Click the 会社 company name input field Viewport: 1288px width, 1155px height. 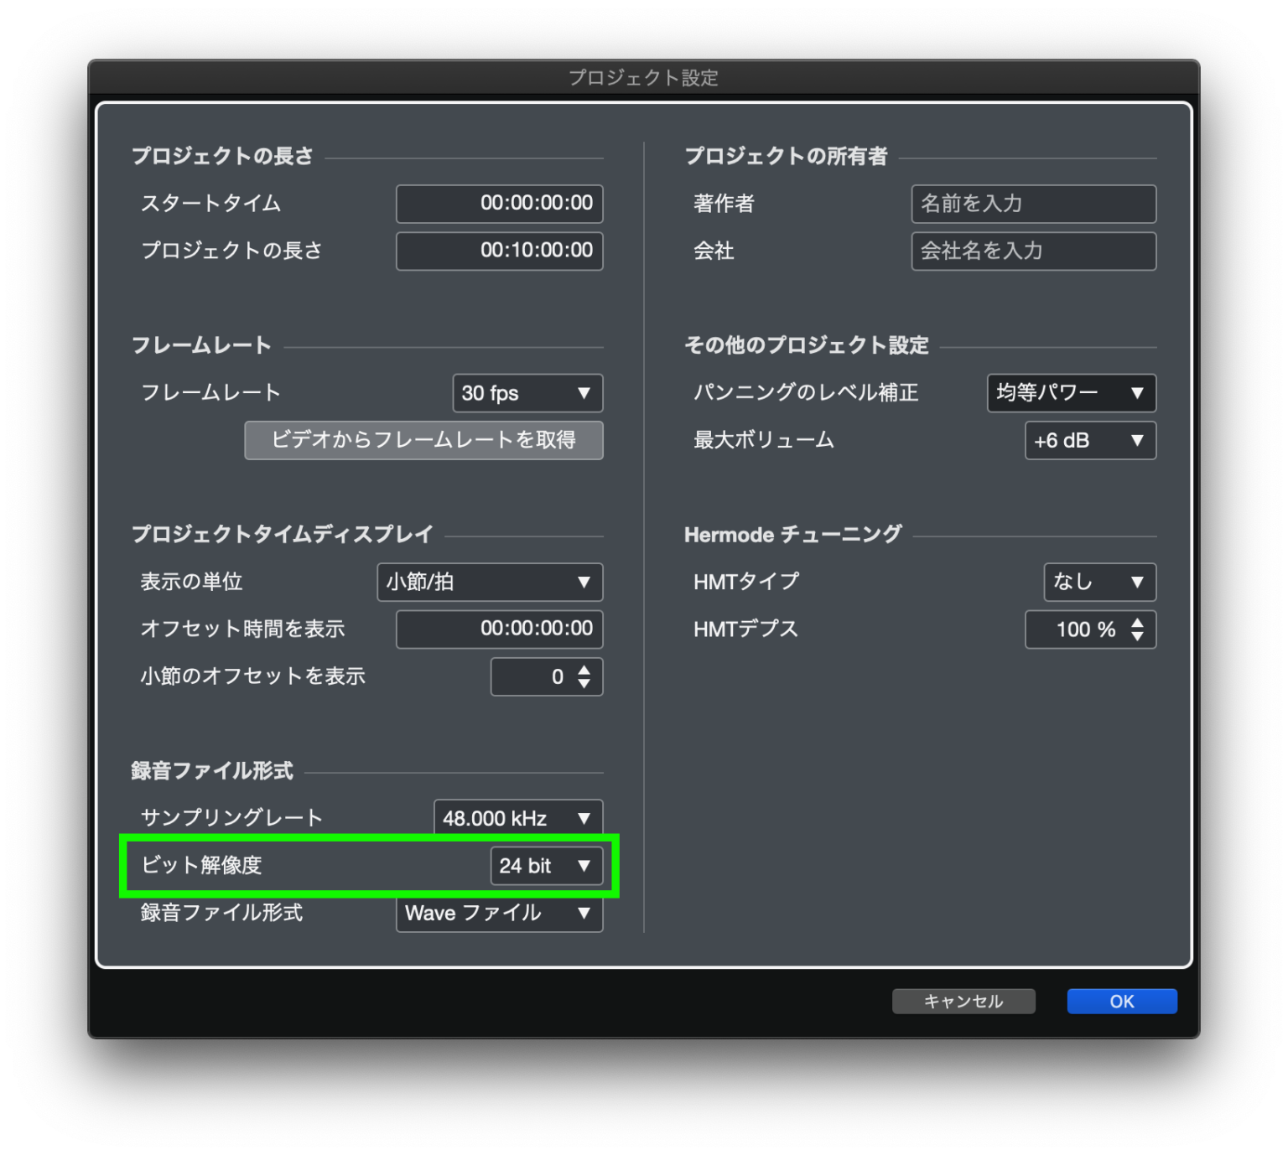click(1033, 251)
